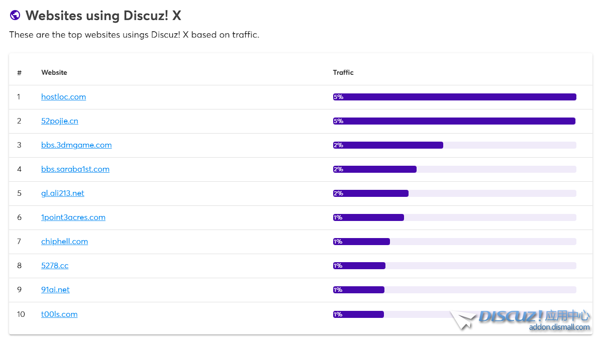
Task: Open the hostloc.com link
Action: [63, 97]
